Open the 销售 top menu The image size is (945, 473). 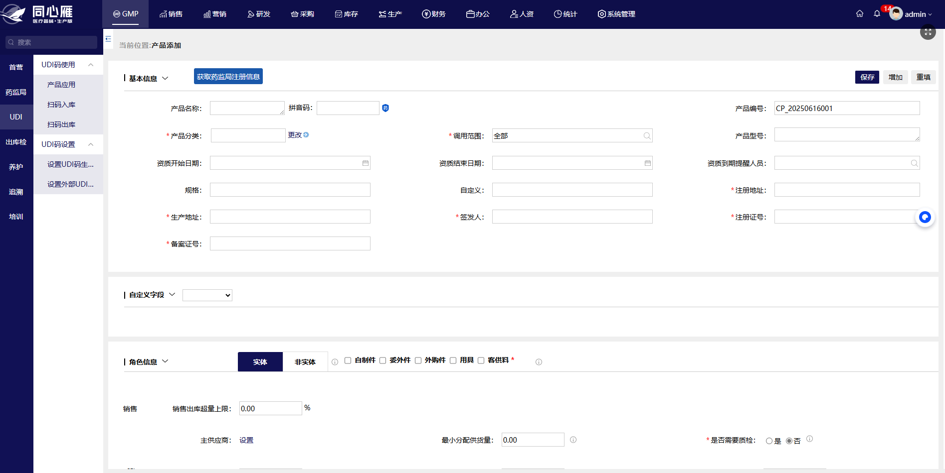(171, 14)
